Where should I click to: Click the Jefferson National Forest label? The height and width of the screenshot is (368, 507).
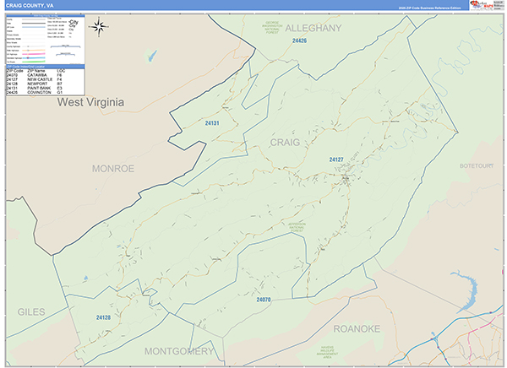click(297, 227)
